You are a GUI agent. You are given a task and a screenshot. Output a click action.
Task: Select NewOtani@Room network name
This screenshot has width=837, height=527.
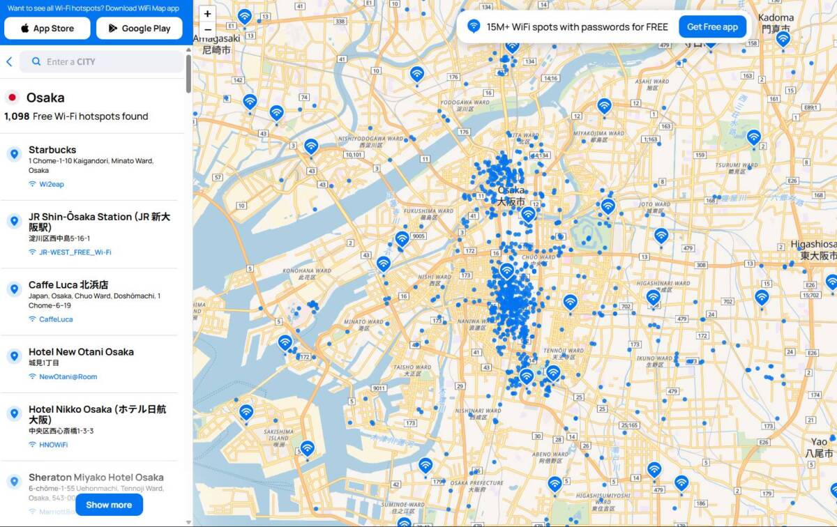click(68, 376)
